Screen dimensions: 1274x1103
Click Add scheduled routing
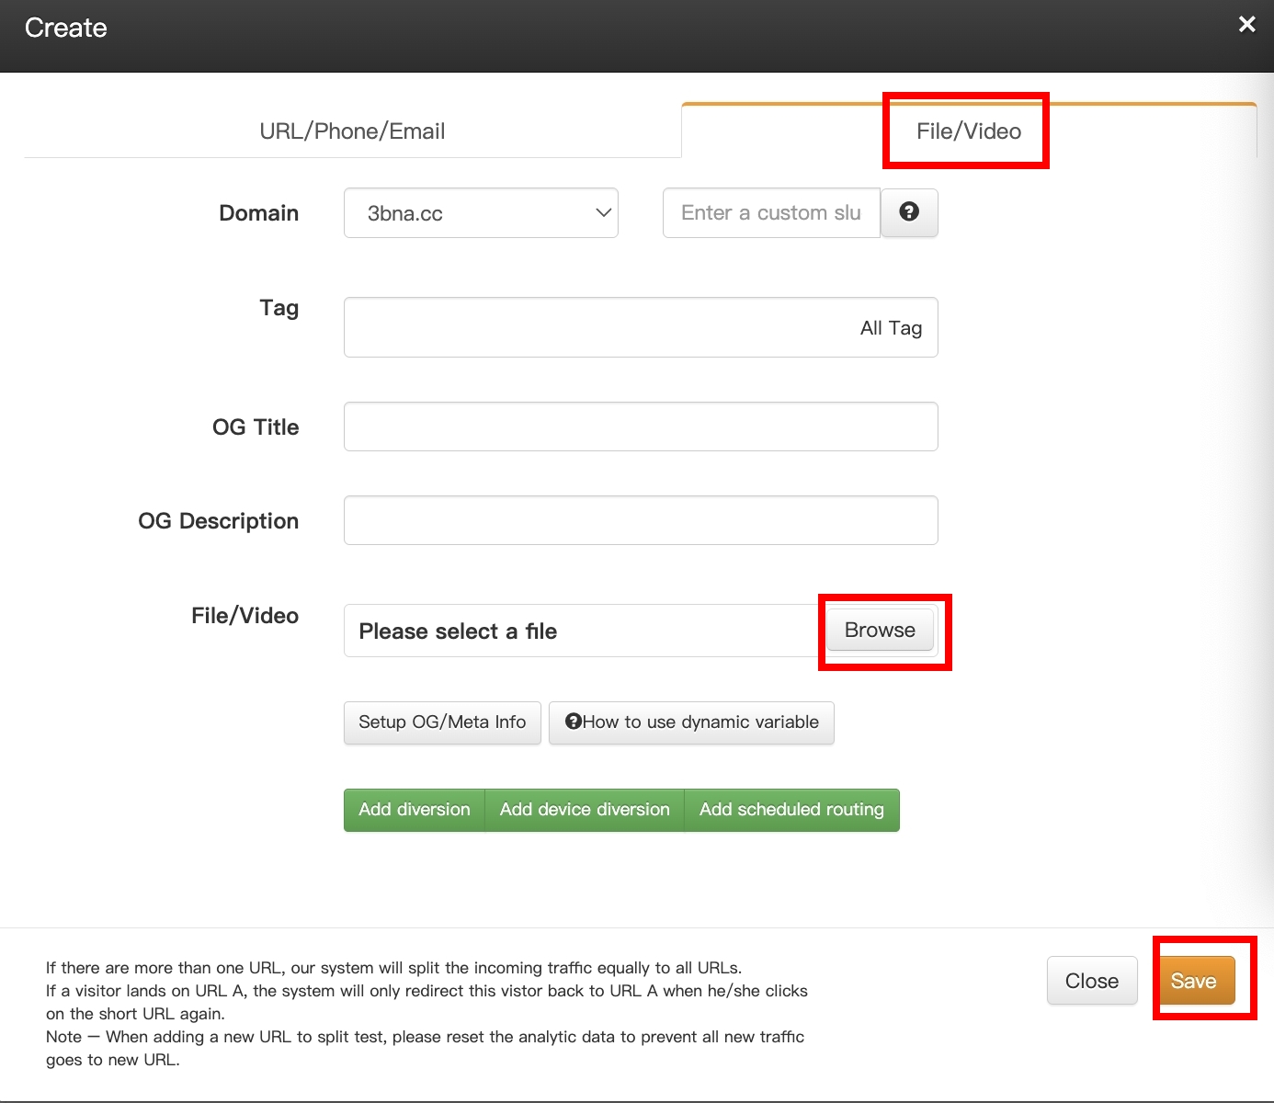click(791, 810)
